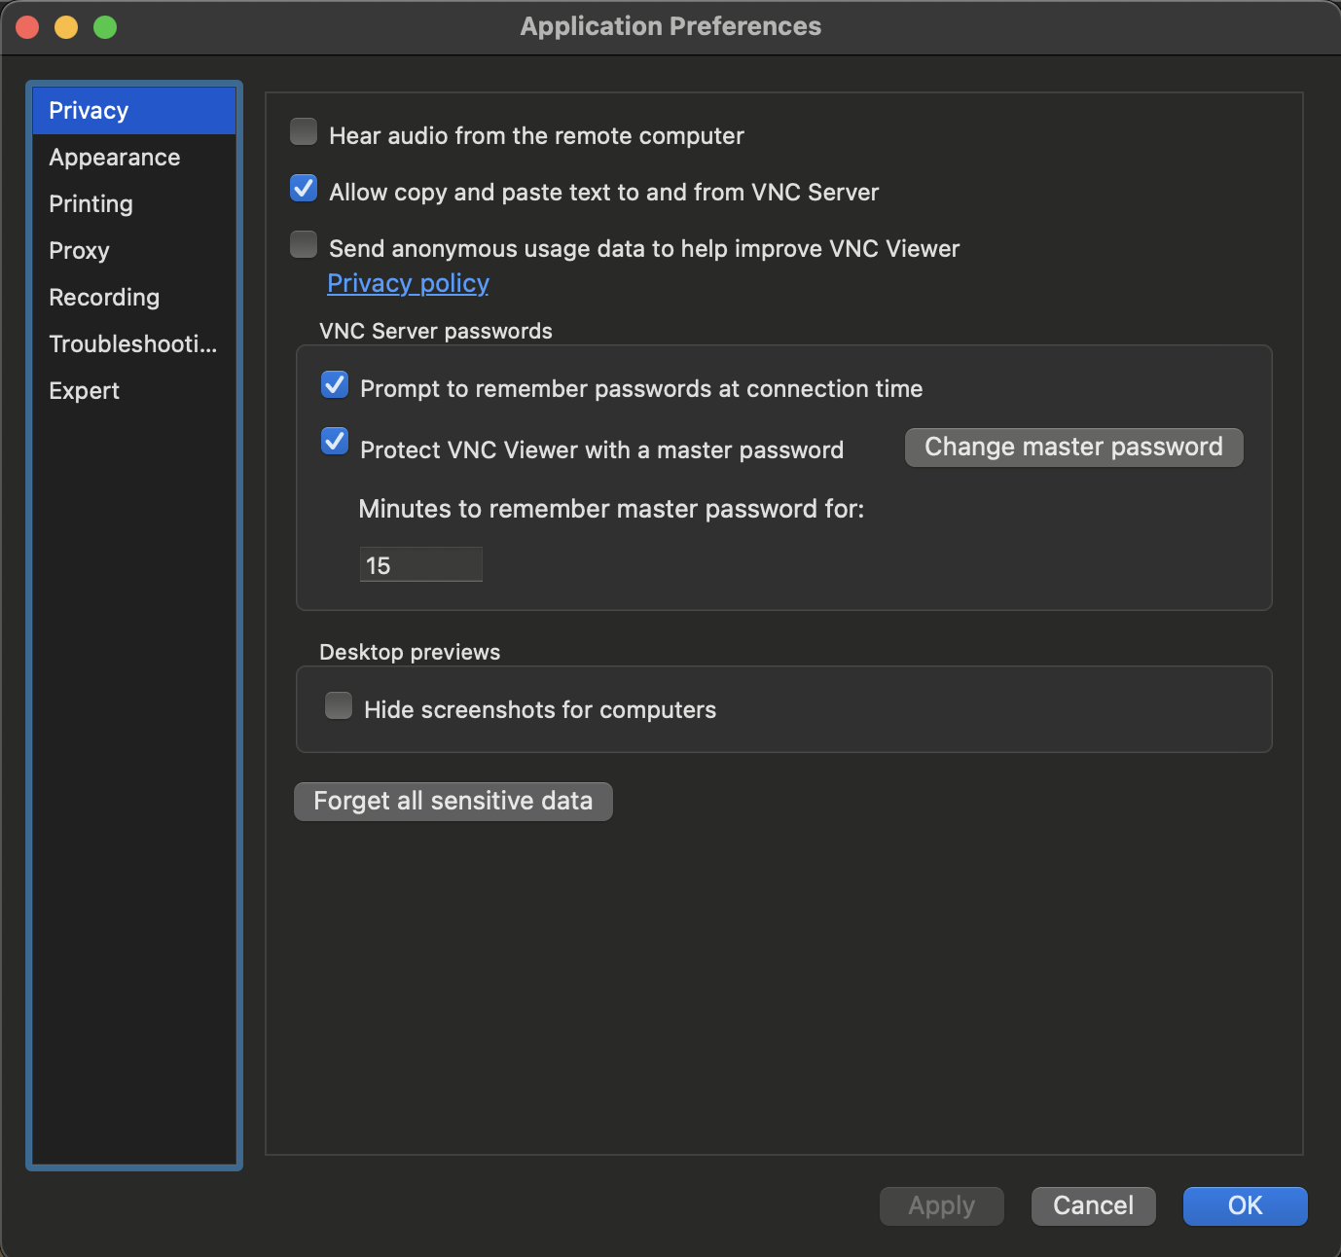Viewport: 1341px width, 1257px height.
Task: Select the Privacy category in sidebar
Action: click(x=134, y=111)
